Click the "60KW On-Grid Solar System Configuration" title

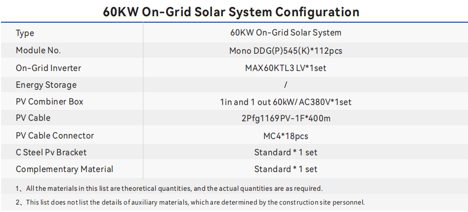pyautogui.click(x=231, y=11)
